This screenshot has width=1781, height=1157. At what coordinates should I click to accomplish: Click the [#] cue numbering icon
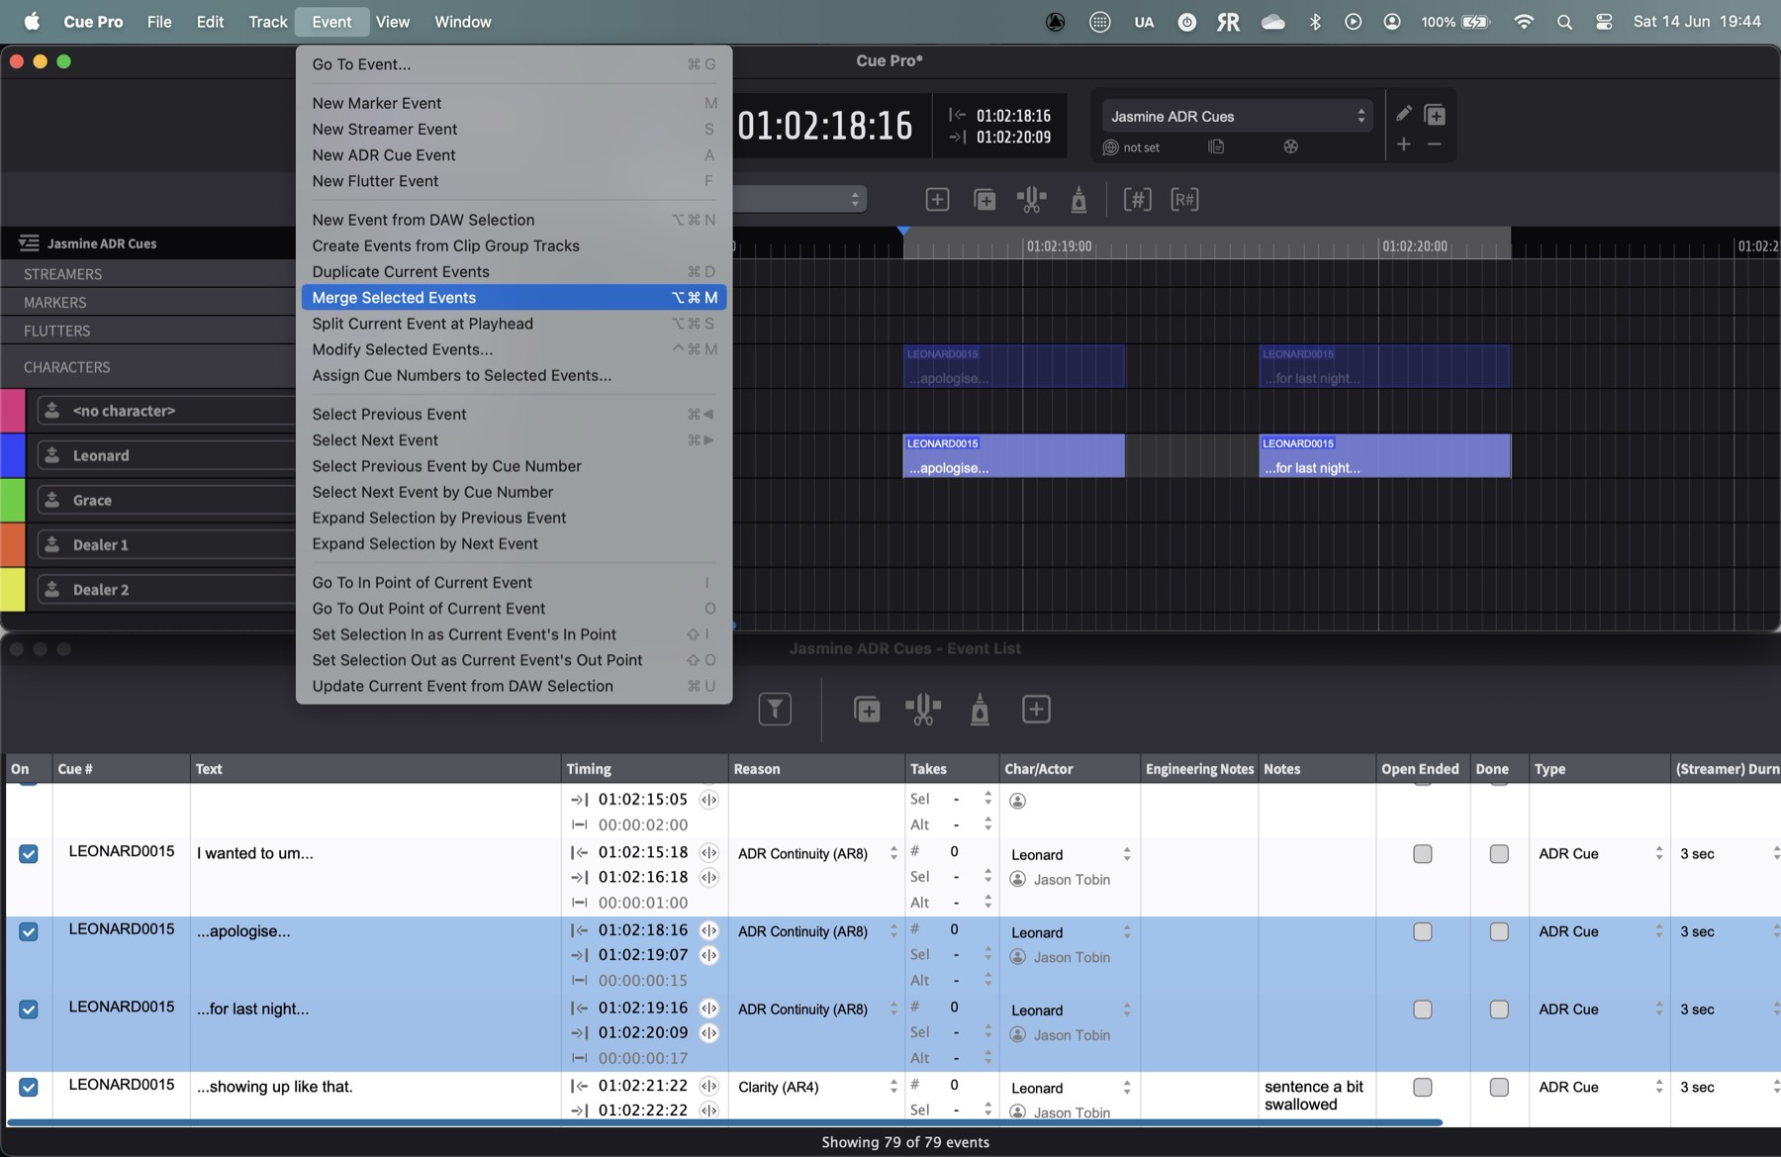point(1138,200)
